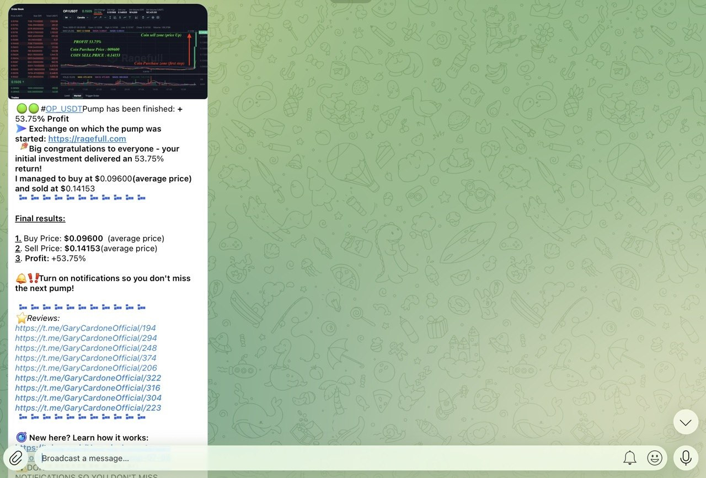706x478 pixels.
Task: Open review link GaryCardoneOfficial/223
Action: pyautogui.click(x=88, y=407)
